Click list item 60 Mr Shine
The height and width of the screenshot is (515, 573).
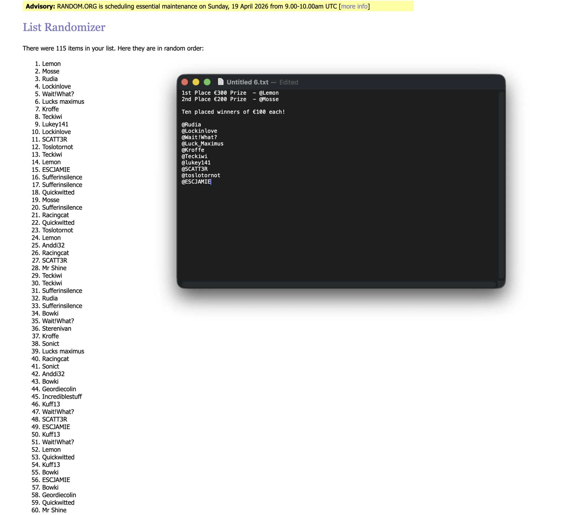coord(54,510)
